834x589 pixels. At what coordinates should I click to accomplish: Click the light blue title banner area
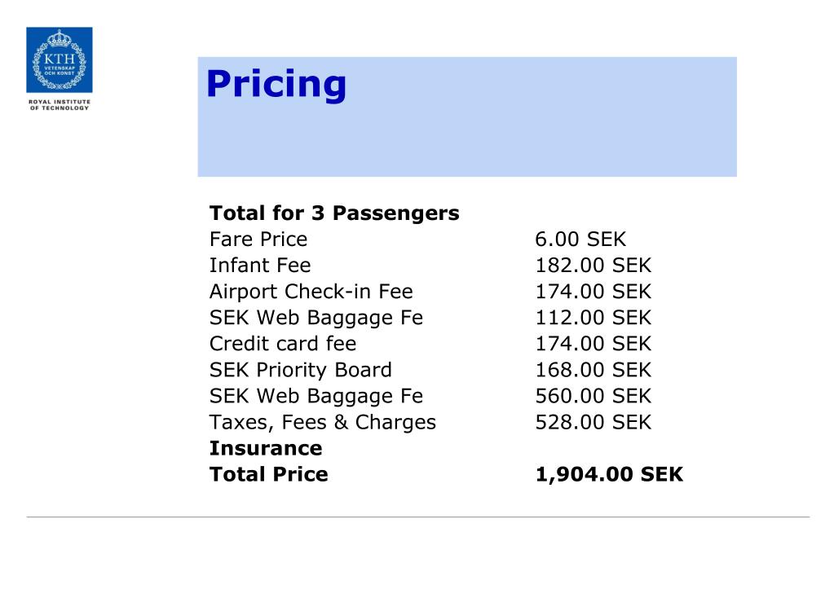click(467, 117)
